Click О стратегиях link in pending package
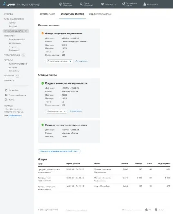Image resolution: width=173 pixels, height=214 pixels. [x=82, y=61]
